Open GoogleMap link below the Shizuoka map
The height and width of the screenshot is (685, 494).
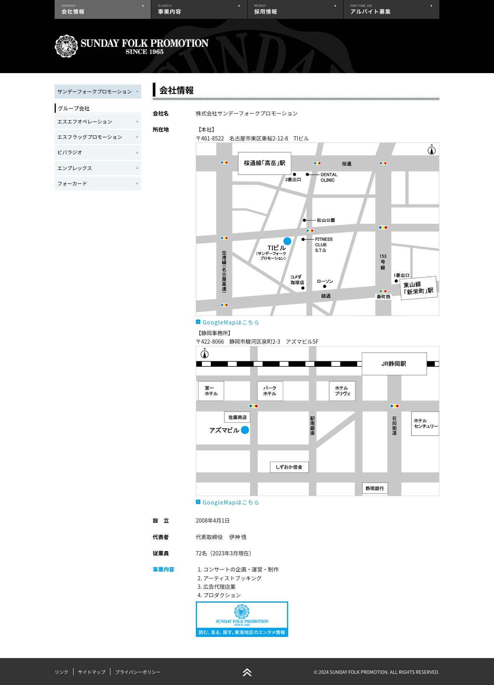click(231, 503)
